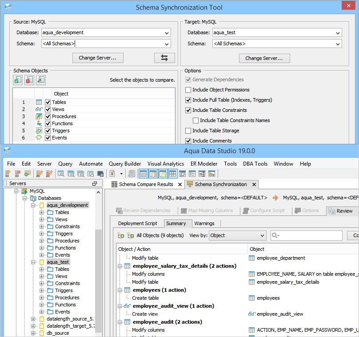Click the Deselect All objects icon
The width and height of the screenshot is (359, 337).
coord(29,80)
